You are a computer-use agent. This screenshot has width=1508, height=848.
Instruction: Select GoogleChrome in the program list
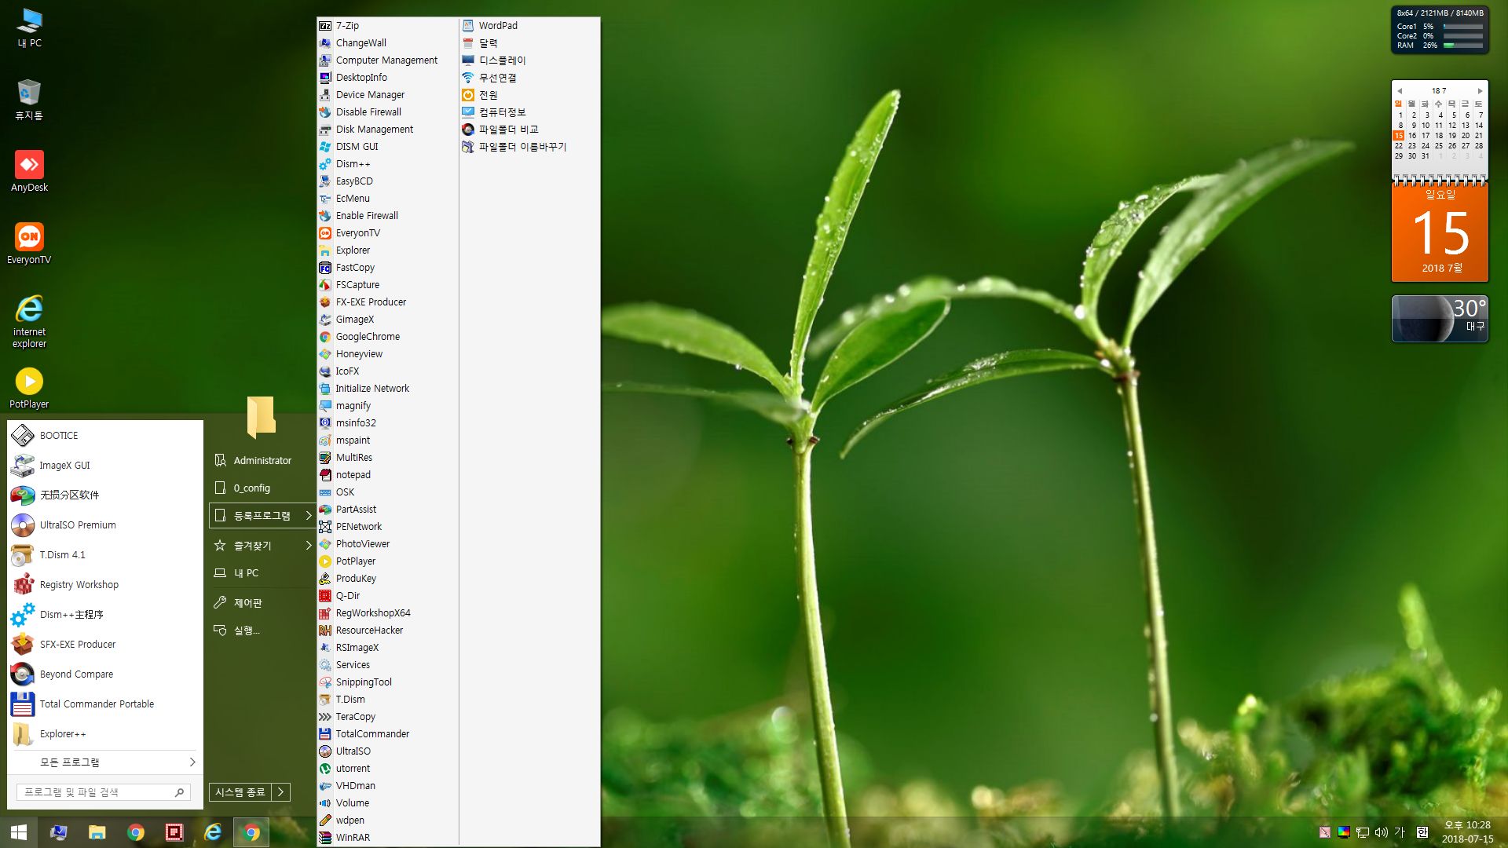387,337
